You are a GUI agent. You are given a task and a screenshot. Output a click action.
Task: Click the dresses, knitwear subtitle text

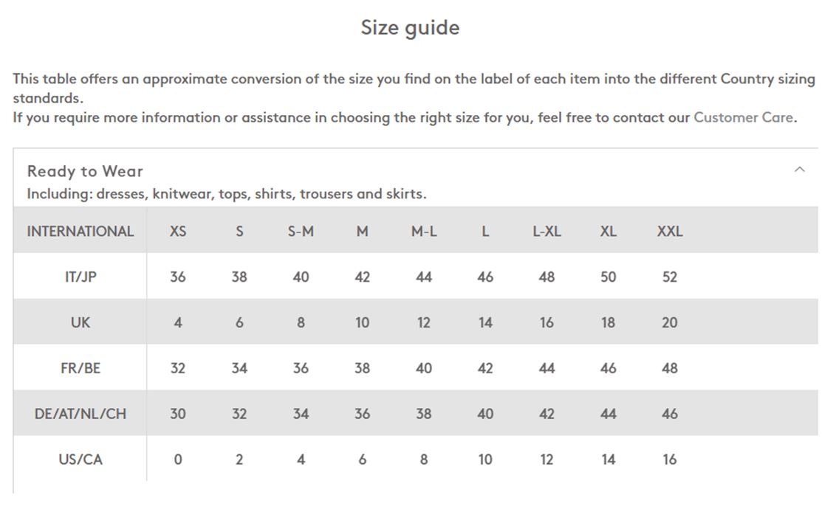point(226,194)
